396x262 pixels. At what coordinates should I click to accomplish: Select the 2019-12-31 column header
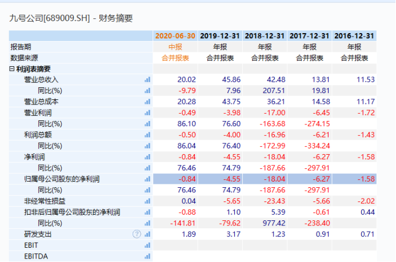pos(220,36)
